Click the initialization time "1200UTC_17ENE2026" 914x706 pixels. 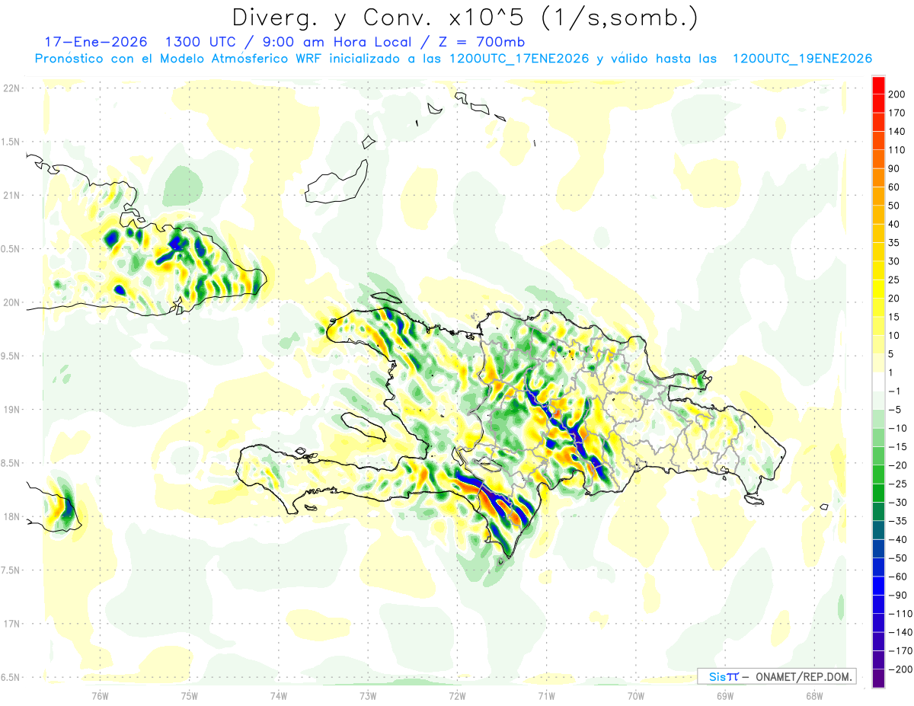tap(519, 59)
